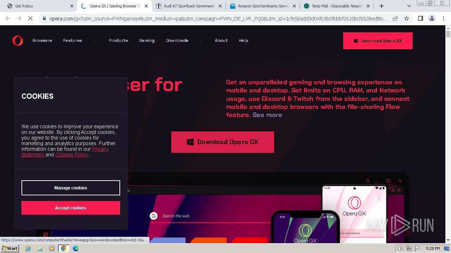Open the Products menu
The height and width of the screenshot is (253, 451).
[x=118, y=40]
